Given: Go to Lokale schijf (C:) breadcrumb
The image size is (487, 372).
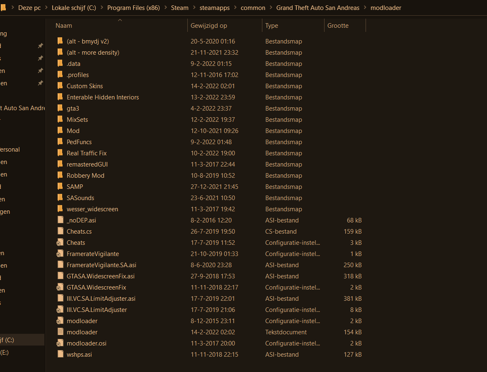Looking at the screenshot, I should (x=74, y=8).
